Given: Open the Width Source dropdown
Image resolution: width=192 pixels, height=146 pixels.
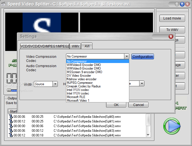Looking at the screenshot, I should 55,84.
